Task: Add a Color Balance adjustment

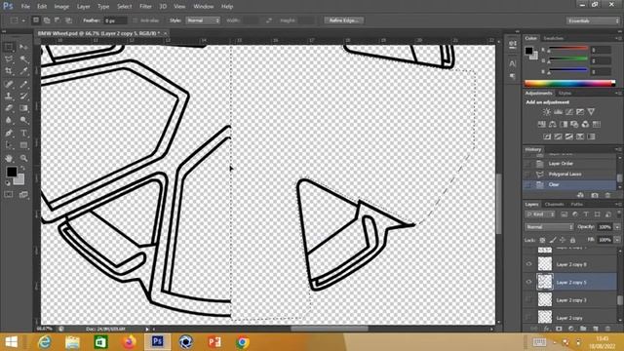Action: (x=553, y=124)
